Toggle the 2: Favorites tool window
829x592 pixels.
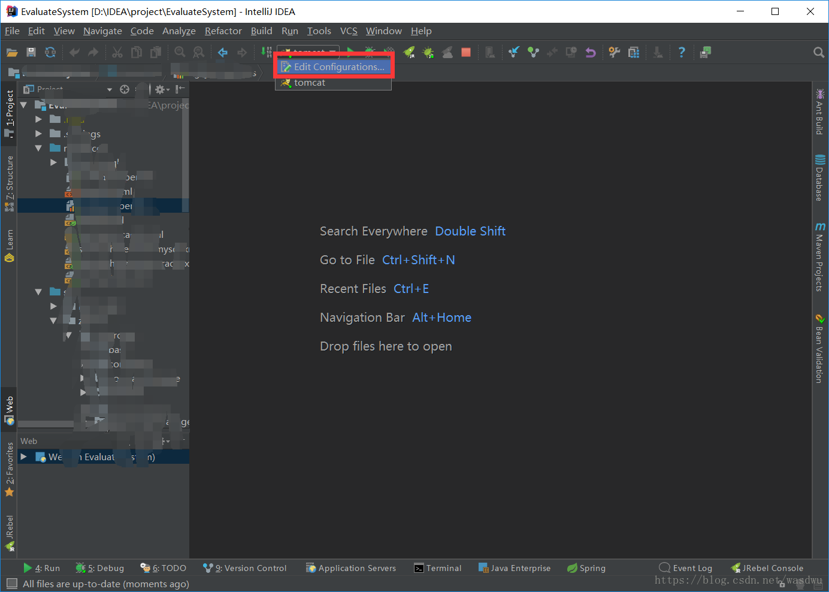[9, 469]
